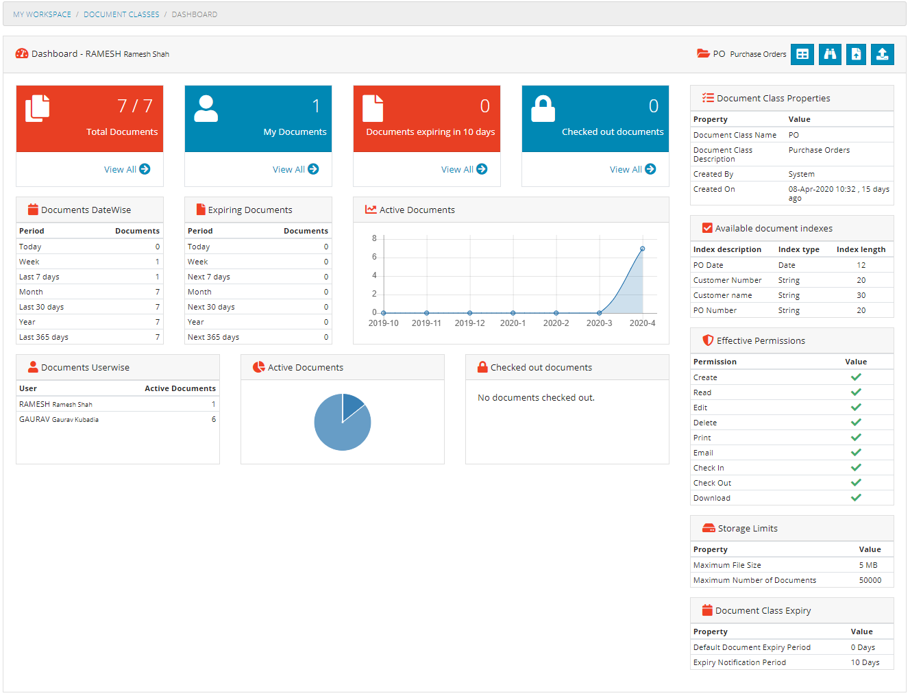The height and width of the screenshot is (700, 910).
Task: Click the user icon on My Documents card
Action: click(206, 108)
